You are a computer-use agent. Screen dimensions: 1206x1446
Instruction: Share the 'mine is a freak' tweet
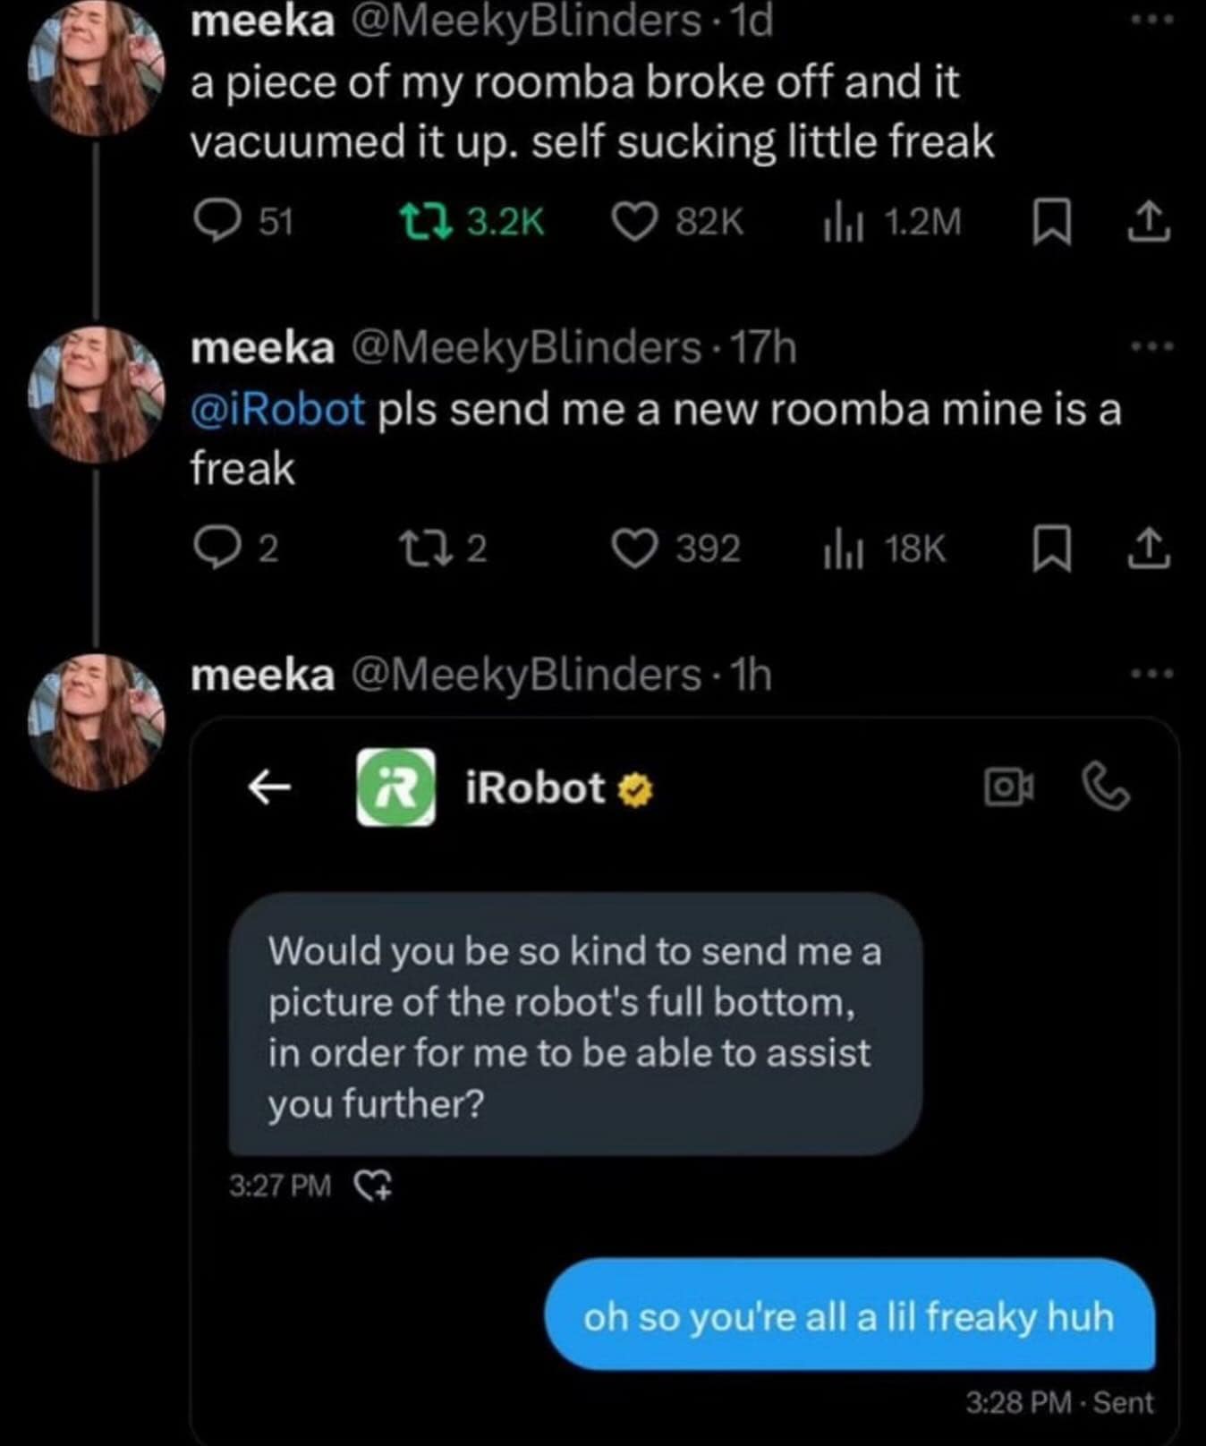(x=1148, y=549)
